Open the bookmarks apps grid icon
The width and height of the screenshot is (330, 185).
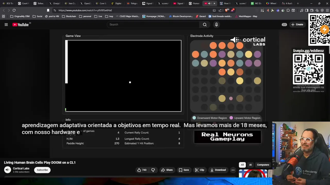click(3, 16)
